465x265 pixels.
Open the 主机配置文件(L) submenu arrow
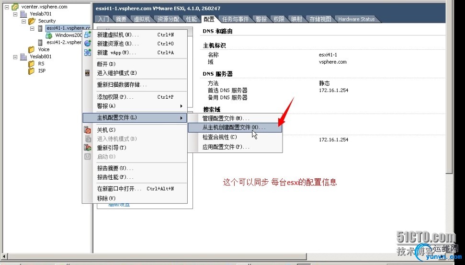[x=181, y=118]
